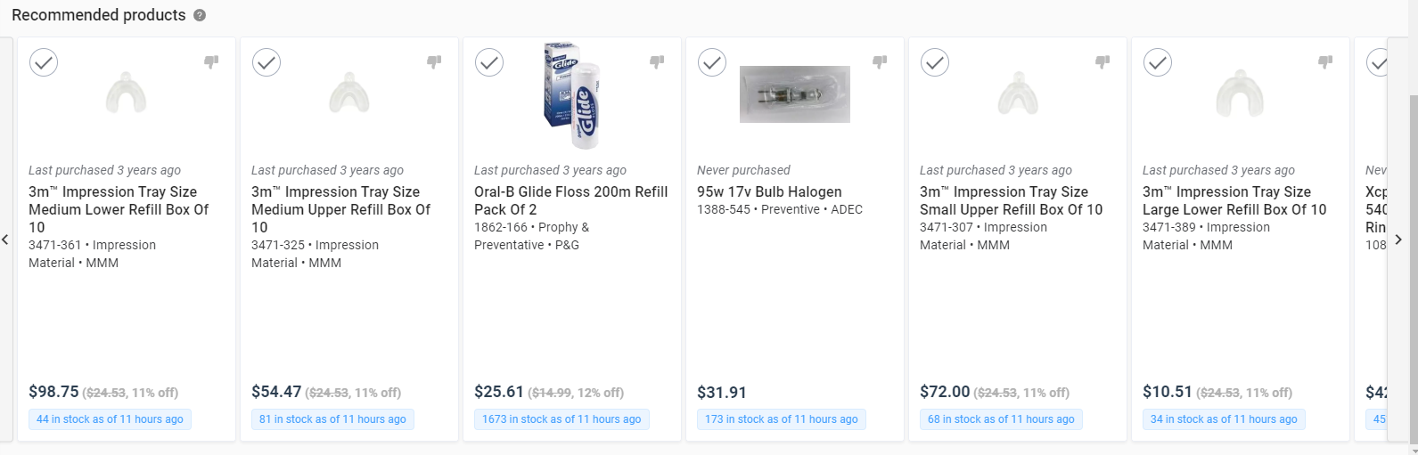Viewport: 1418px width, 455px height.
Task: Dislike Small Upper Refill tray recommendation
Action: click(1102, 61)
